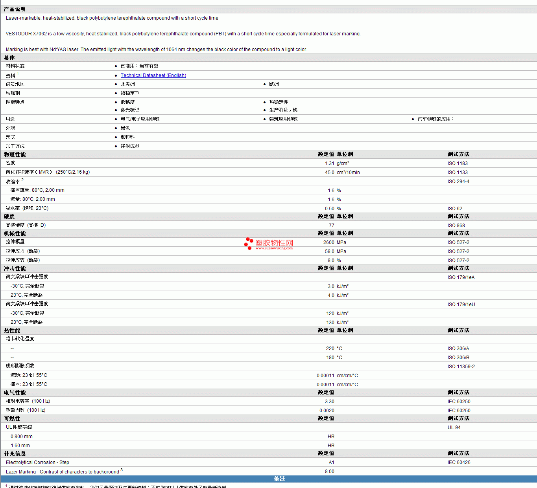
Task: Click the 'ISO 294-4' shrinkage test method
Action: [458, 182]
